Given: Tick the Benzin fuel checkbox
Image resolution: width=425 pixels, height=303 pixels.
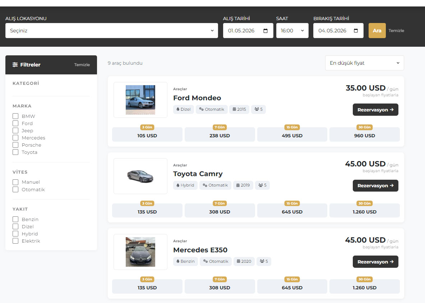Looking at the screenshot, I should pos(15,219).
